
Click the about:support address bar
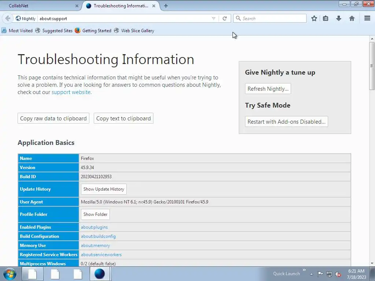125,18
